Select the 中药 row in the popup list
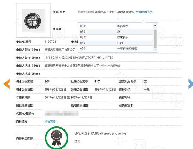The height and width of the screenshot is (149, 193). (116, 43)
